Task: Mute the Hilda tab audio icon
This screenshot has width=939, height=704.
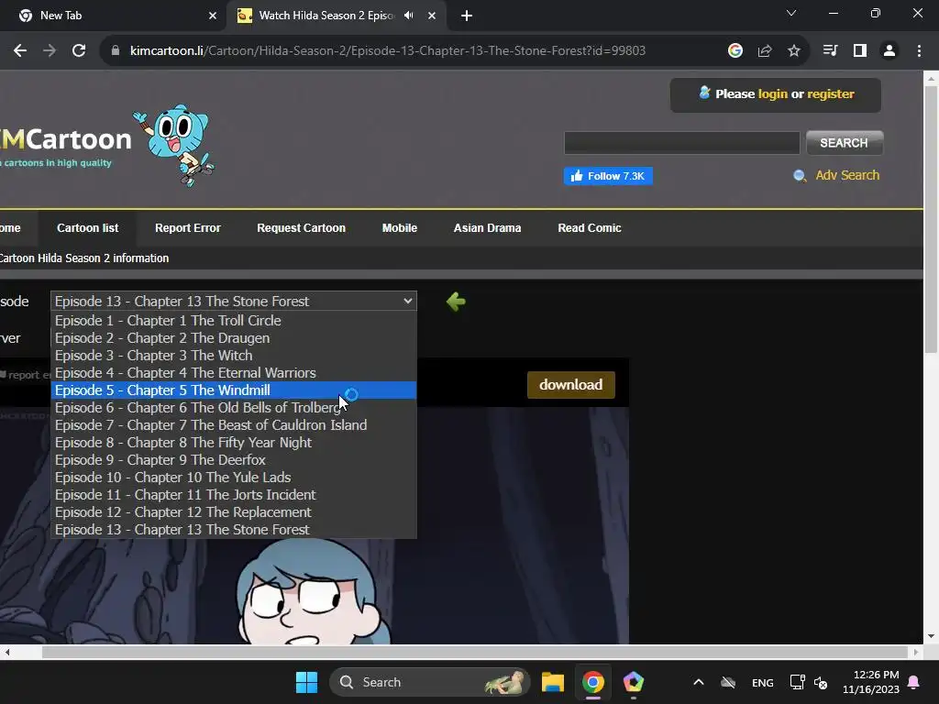Action: pyautogui.click(x=409, y=16)
